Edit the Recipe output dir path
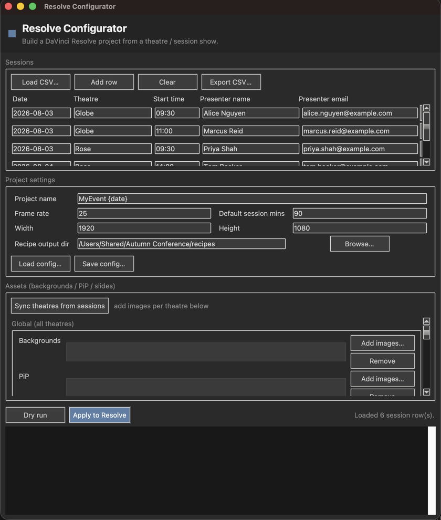 (181, 244)
